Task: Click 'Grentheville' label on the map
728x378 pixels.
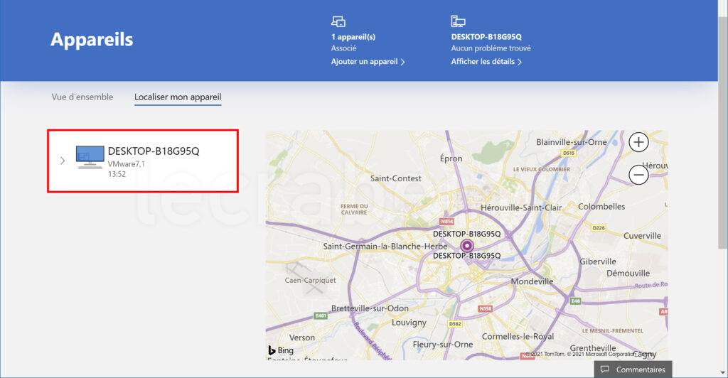Action: (x=593, y=348)
